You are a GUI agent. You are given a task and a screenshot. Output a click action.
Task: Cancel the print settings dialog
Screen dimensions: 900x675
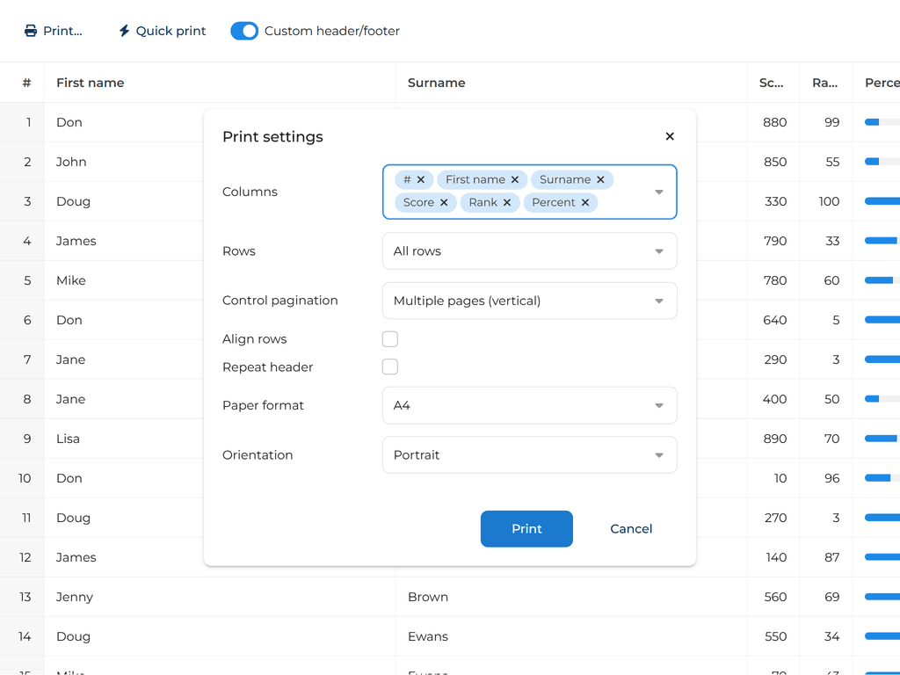631,529
